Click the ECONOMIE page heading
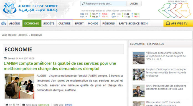 click(18, 49)
